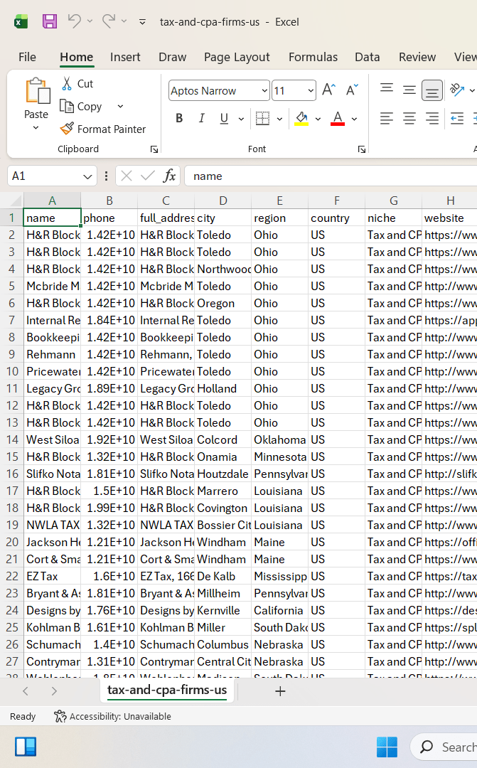Click the Orientation text rotate icon
This screenshot has width=477, height=768.
(x=457, y=90)
